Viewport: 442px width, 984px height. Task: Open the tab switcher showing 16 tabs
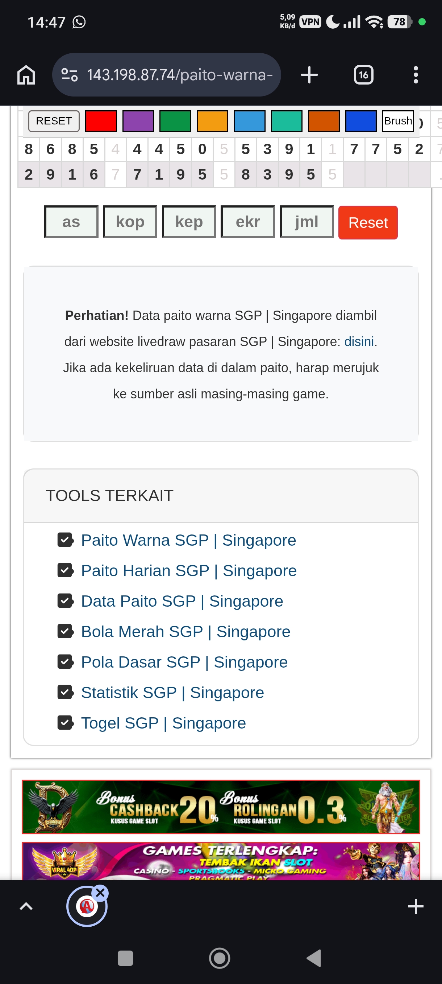tap(363, 75)
